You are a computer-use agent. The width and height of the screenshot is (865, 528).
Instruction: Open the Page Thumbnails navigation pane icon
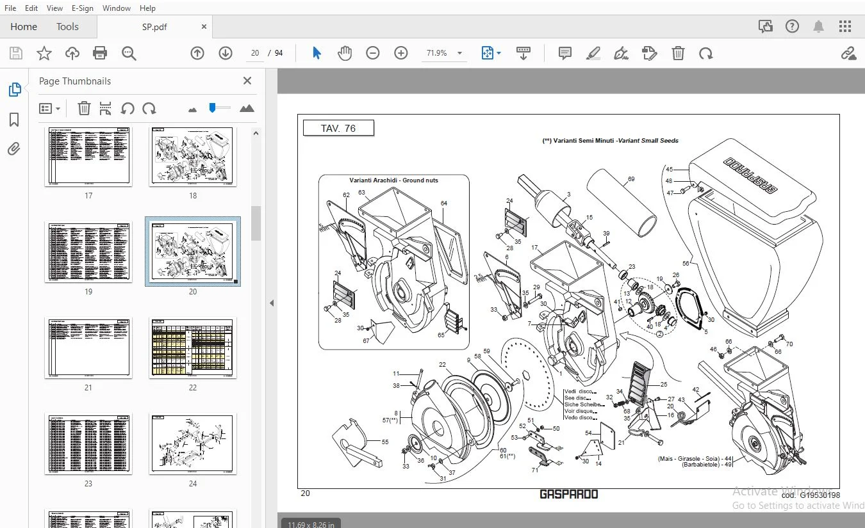tap(14, 90)
